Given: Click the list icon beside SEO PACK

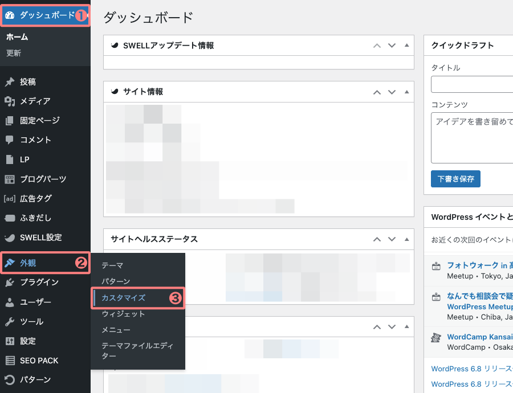Looking at the screenshot, I should pyautogui.click(x=10, y=361).
